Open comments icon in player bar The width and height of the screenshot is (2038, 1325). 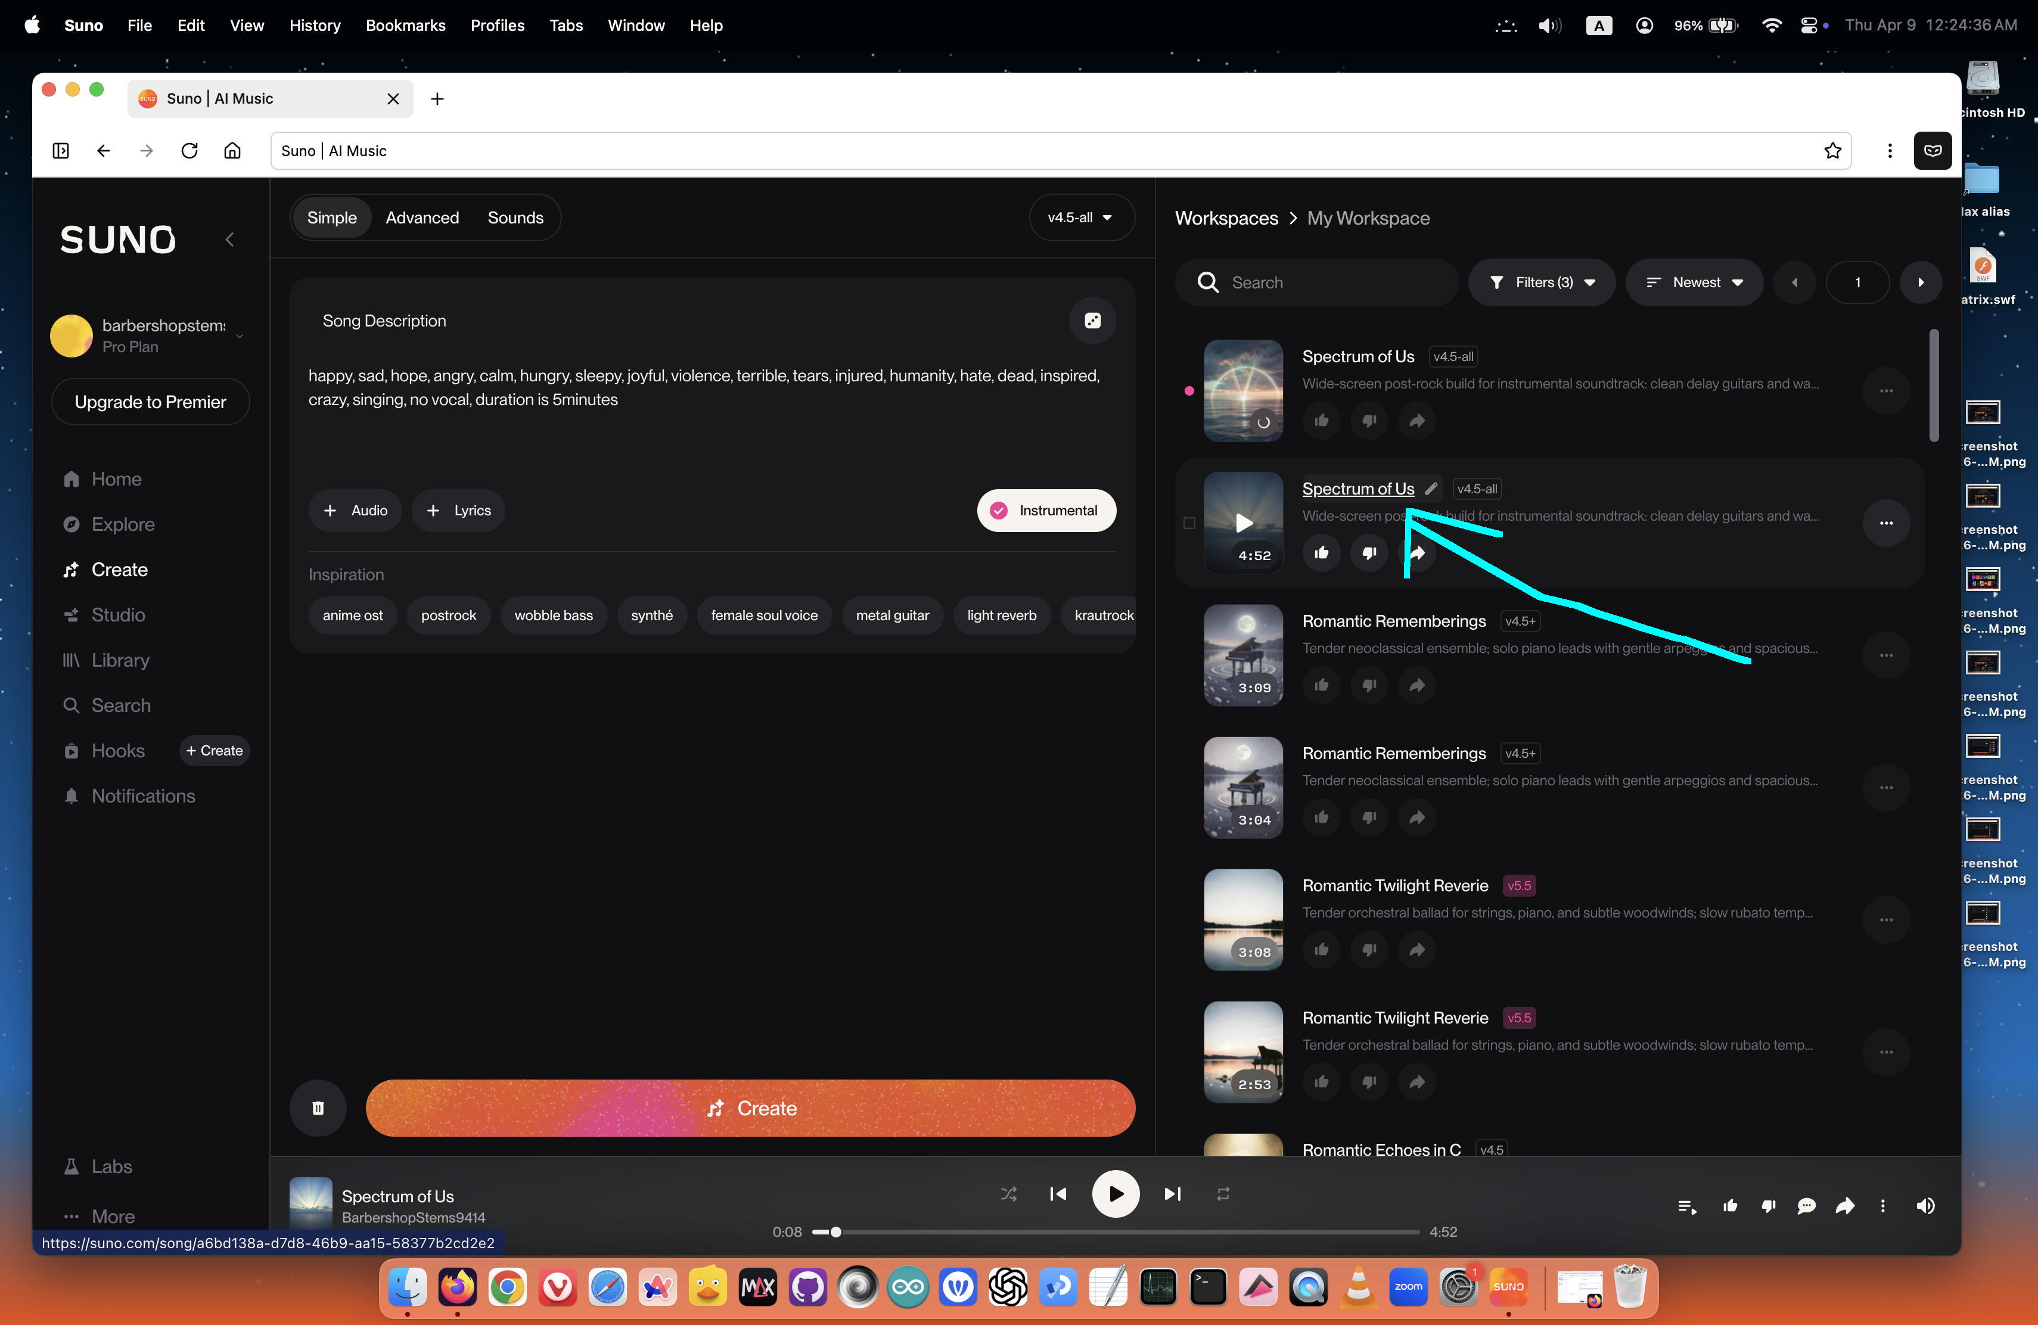pos(1806,1206)
